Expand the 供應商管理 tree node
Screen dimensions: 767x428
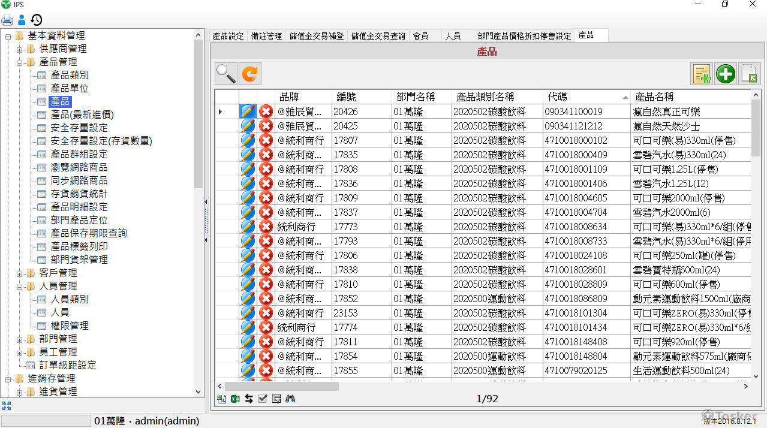[x=20, y=49]
